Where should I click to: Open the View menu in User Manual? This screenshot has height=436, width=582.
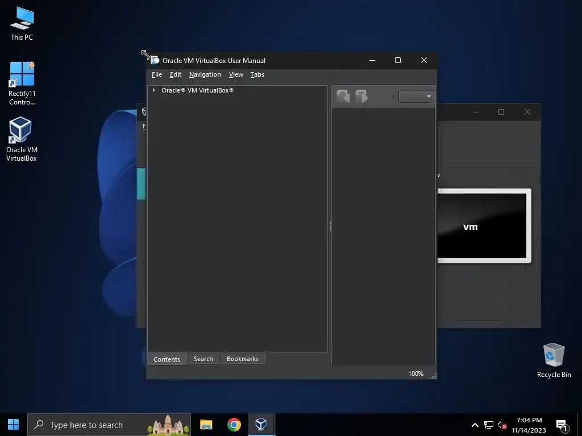[x=236, y=74]
